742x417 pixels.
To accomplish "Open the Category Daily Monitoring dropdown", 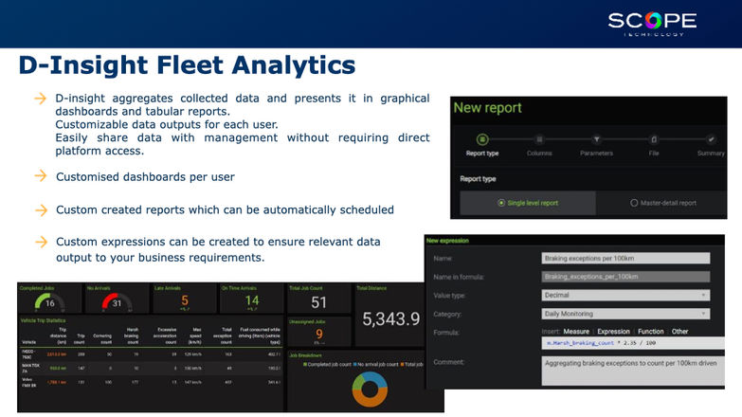I will tap(625, 314).
